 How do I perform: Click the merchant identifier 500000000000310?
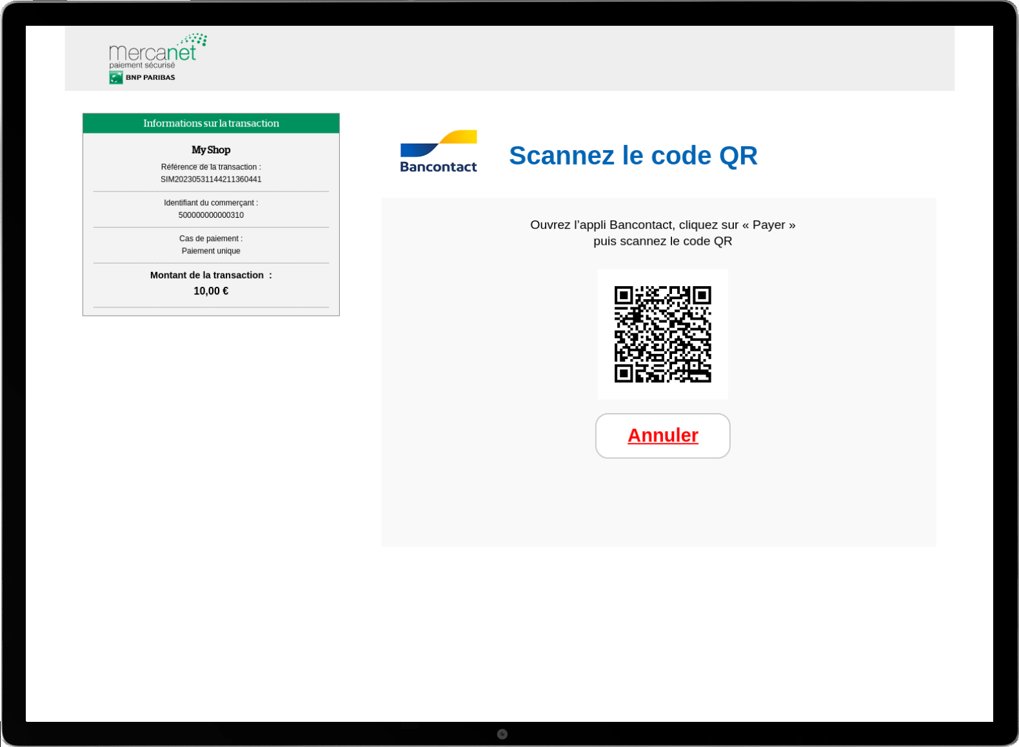pyautogui.click(x=211, y=215)
